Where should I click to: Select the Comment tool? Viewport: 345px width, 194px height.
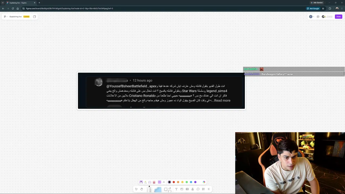coord(198,189)
